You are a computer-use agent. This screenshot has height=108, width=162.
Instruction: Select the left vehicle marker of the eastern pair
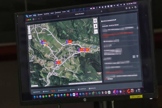81,50
